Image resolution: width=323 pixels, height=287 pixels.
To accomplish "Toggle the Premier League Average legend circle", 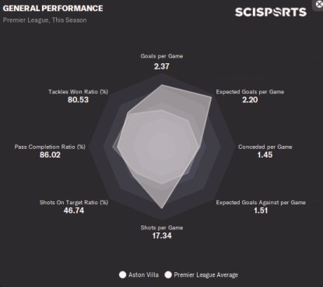I will coord(168,275).
